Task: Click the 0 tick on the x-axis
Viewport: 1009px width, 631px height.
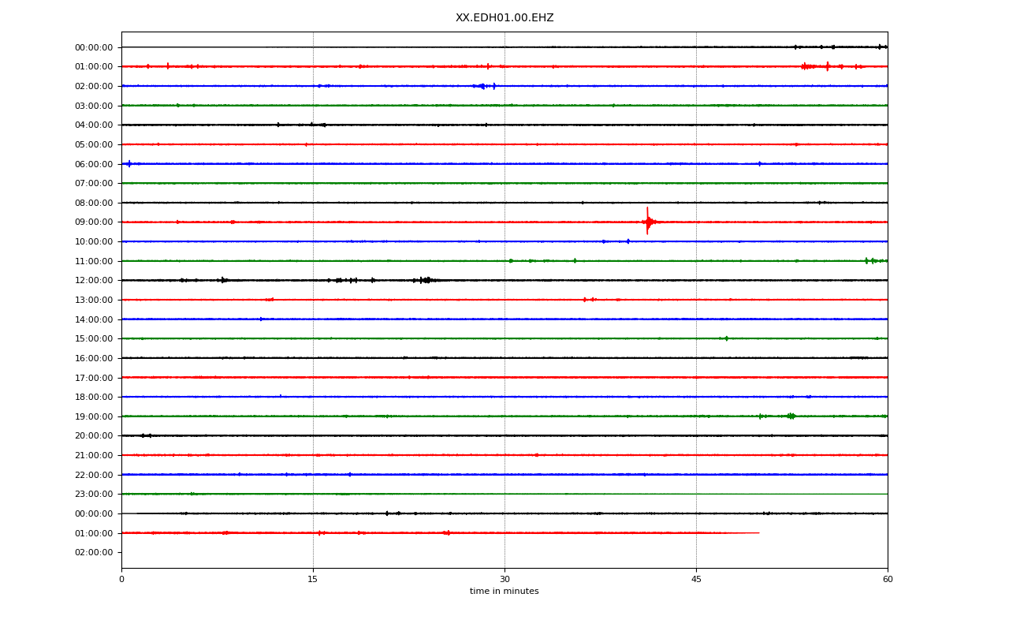Action: [121, 580]
